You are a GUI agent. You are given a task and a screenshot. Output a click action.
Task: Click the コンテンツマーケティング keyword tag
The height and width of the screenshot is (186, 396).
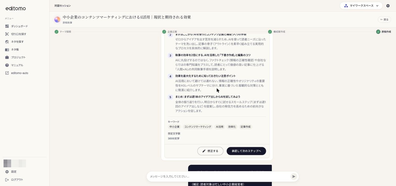197,127
